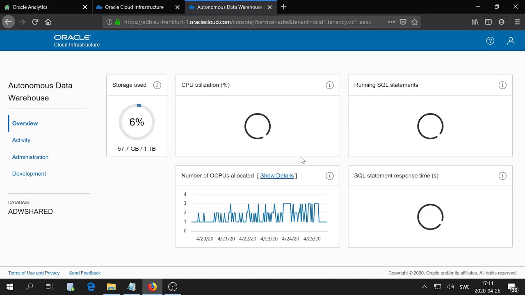The image size is (525, 295).
Task: Click the Storage used info icon
Action: [x=157, y=85]
